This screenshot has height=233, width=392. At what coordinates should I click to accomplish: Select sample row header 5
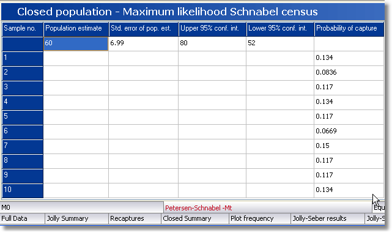coord(23,117)
